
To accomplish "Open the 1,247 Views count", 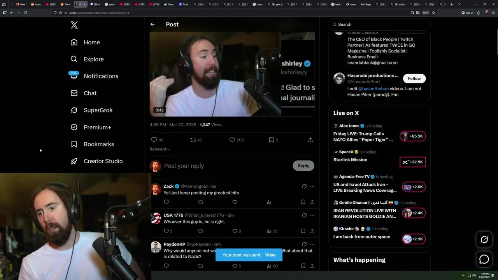I will (x=211, y=125).
